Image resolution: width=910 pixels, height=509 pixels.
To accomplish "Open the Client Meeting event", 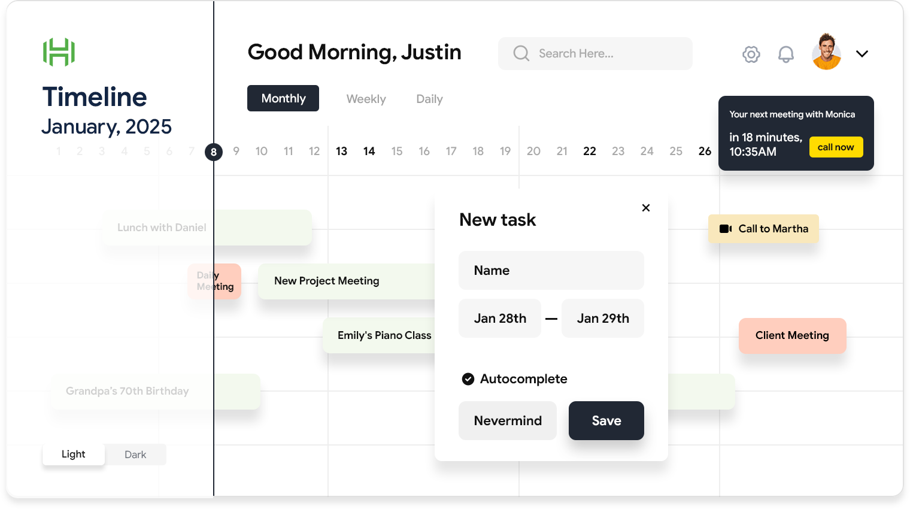I will [x=791, y=336].
